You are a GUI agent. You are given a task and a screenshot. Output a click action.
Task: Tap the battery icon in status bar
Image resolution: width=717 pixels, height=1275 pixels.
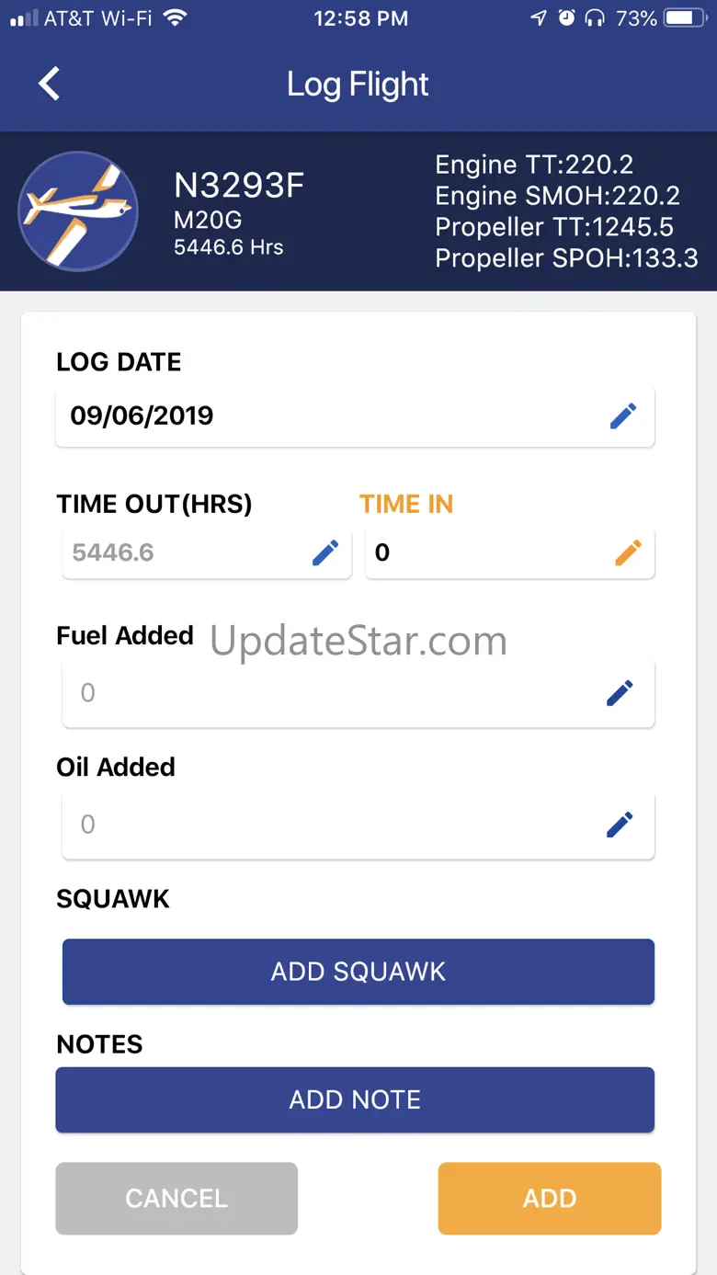(684, 18)
